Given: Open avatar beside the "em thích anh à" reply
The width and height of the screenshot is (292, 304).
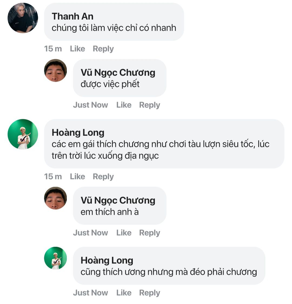Looking at the screenshot, I should [x=55, y=198].
